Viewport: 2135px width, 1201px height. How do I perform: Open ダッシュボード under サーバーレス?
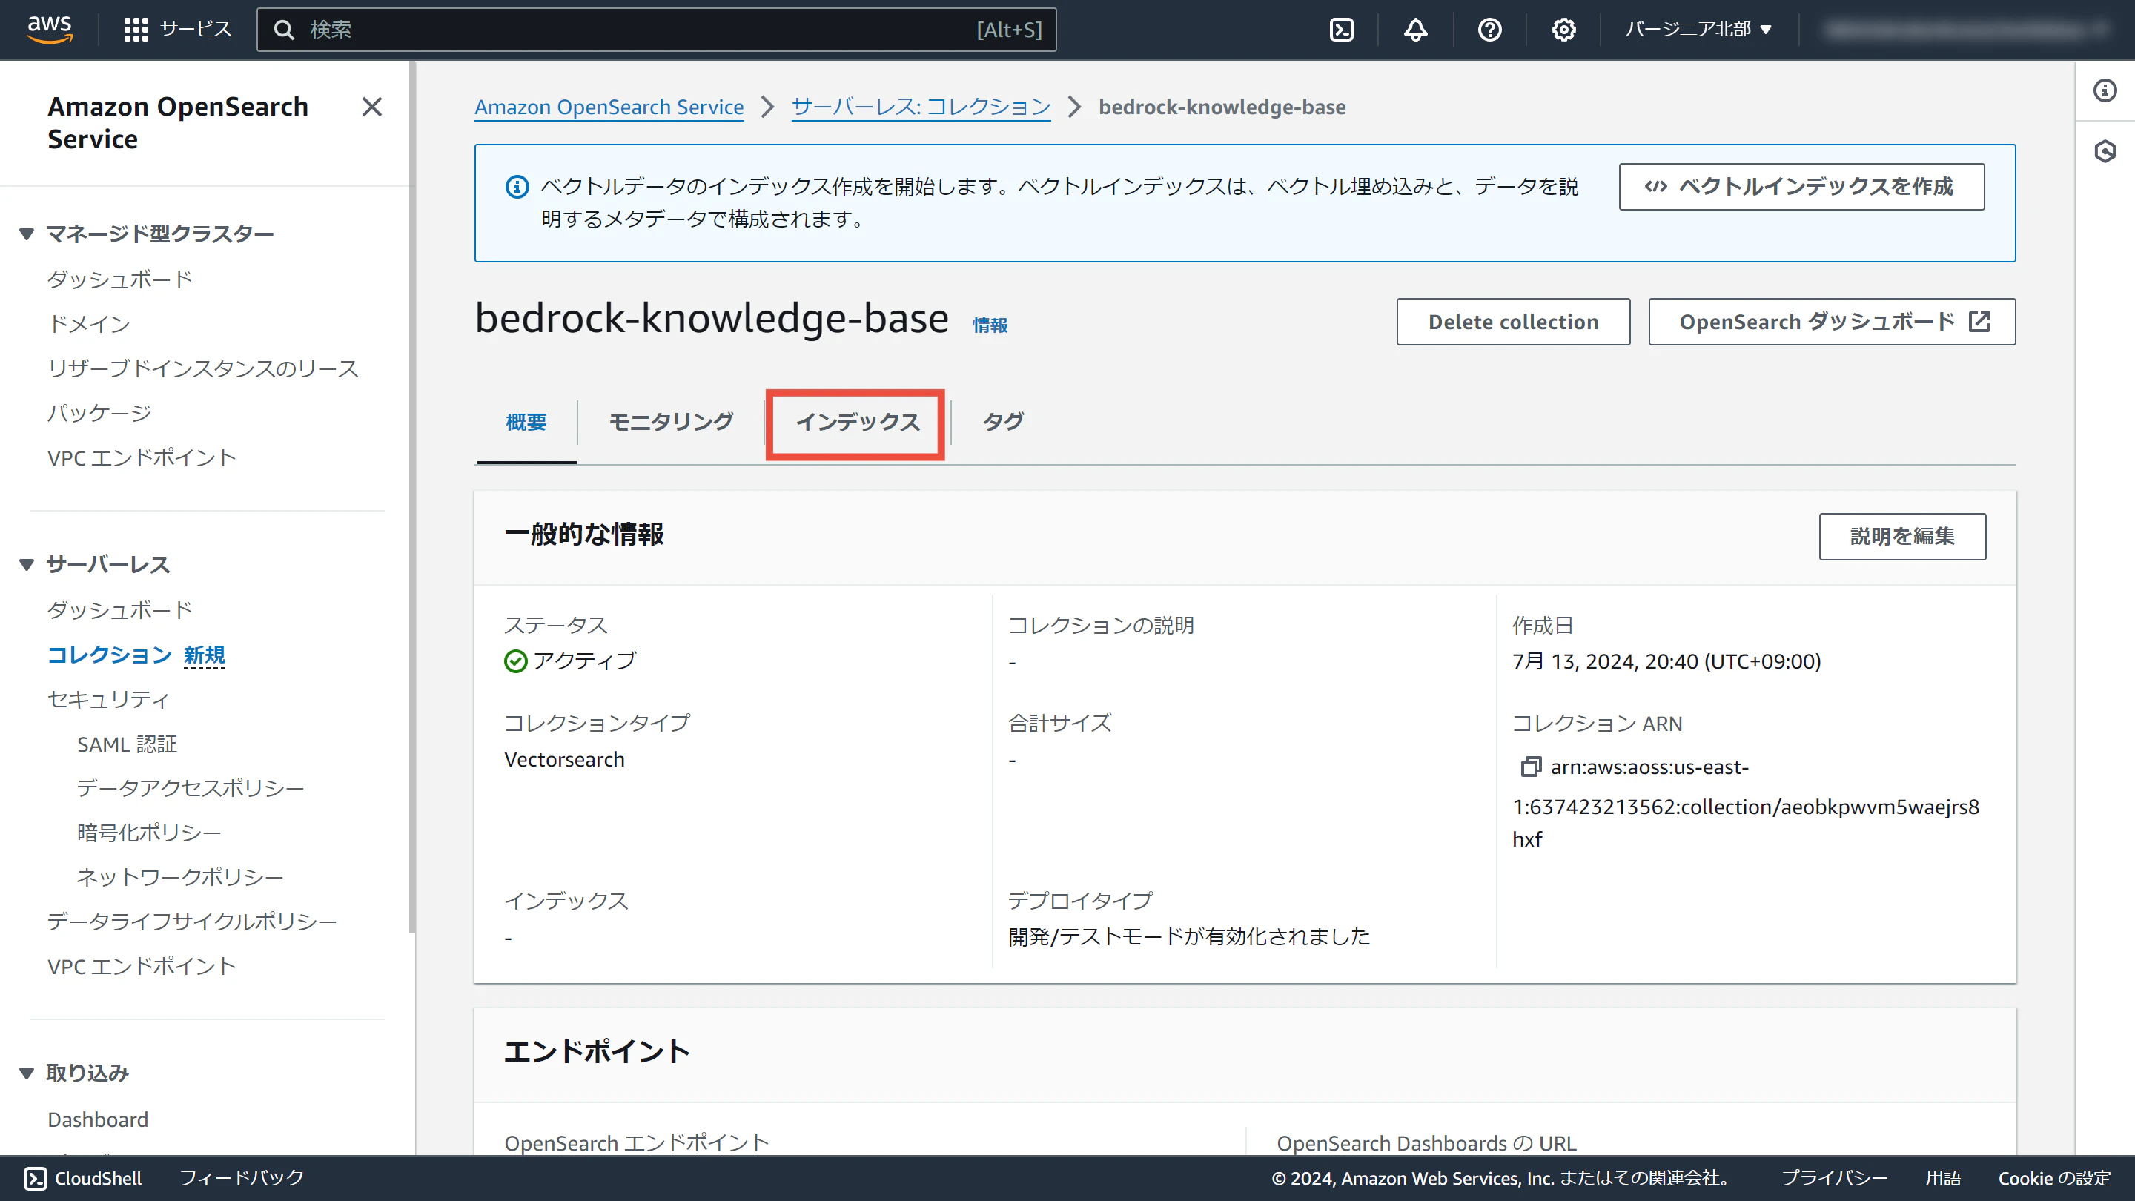click(120, 610)
